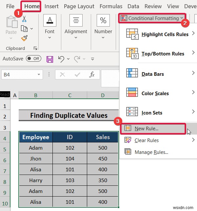Click the Paste clipboard icon
The height and width of the screenshot is (211, 197).
(12, 22)
